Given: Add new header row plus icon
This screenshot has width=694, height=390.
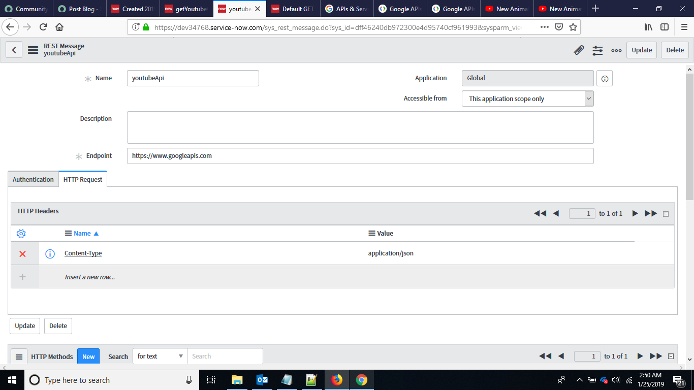Looking at the screenshot, I should (22, 277).
